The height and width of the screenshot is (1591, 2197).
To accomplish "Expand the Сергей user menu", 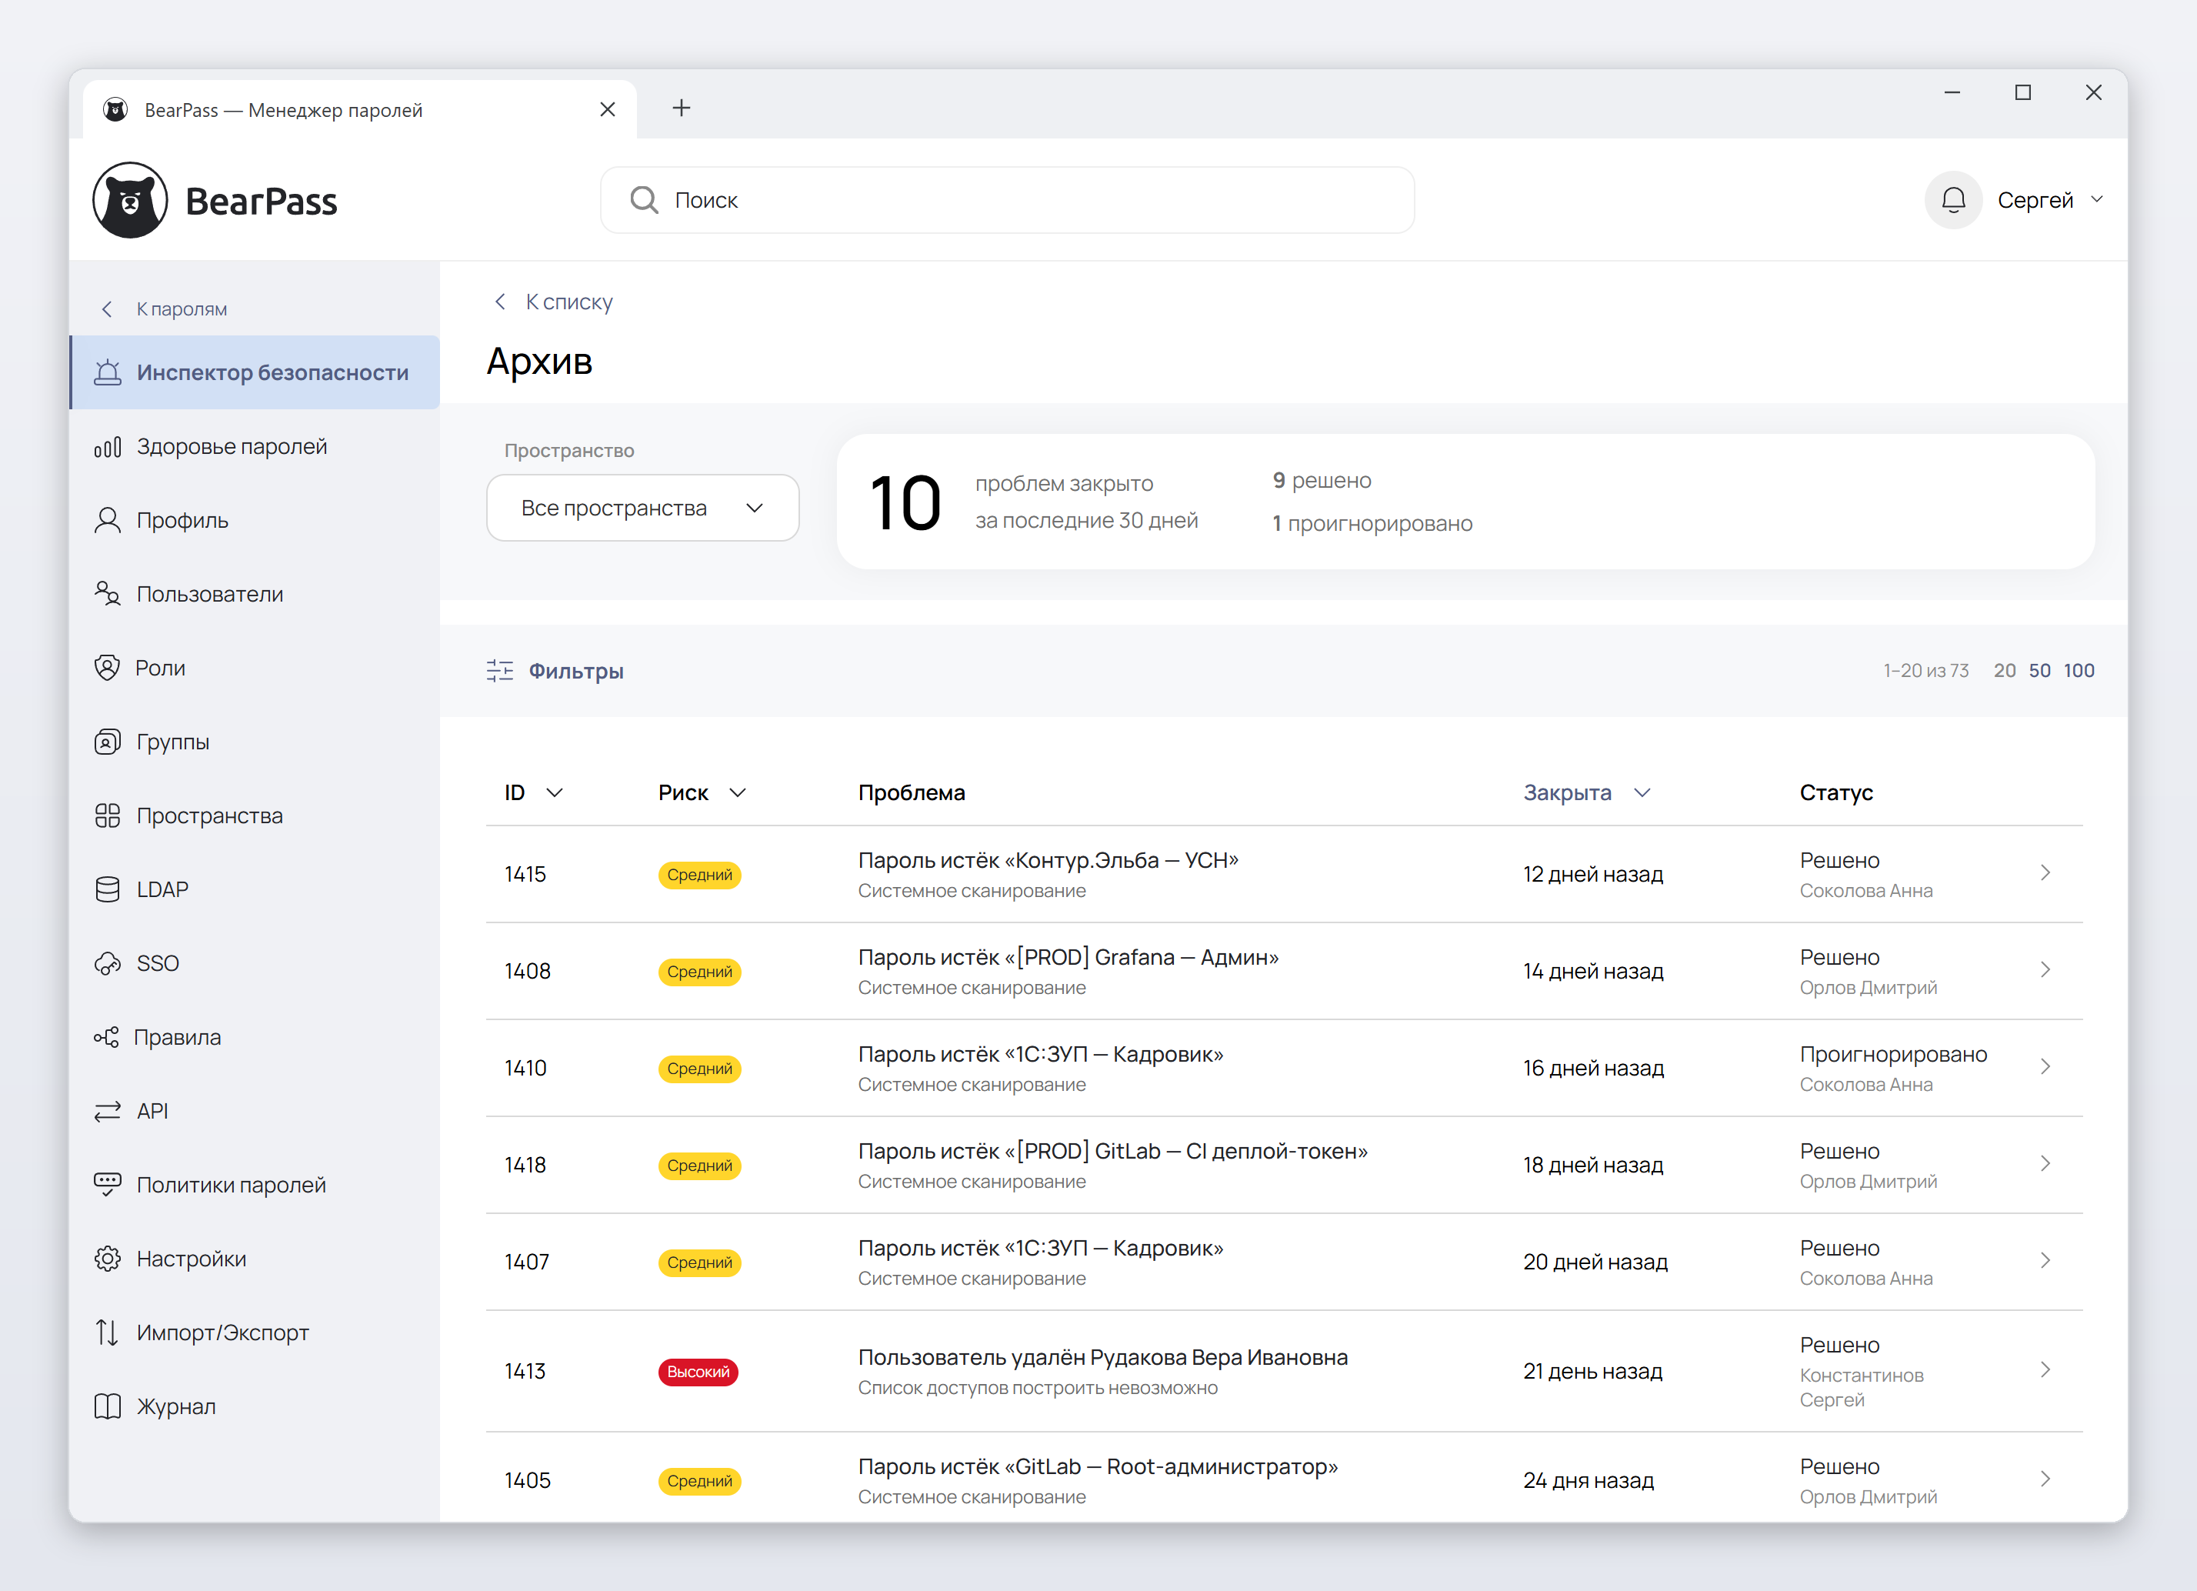I will 2052,199.
